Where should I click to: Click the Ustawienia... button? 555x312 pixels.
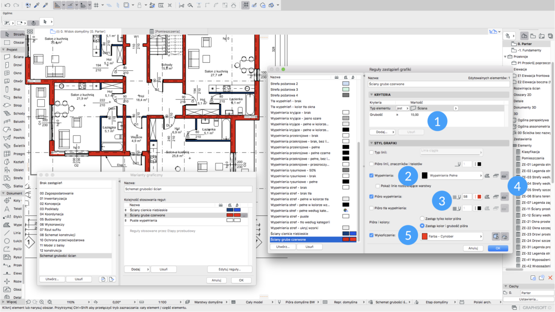(528, 300)
